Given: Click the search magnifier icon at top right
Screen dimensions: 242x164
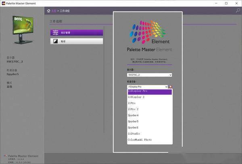Looking at the screenshot, I should pyautogui.click(x=238, y=10).
